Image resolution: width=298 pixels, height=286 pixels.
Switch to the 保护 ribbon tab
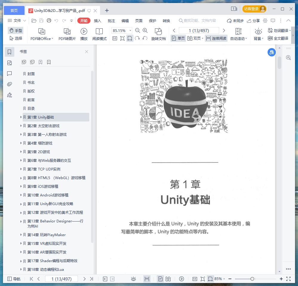[x=152, y=21]
